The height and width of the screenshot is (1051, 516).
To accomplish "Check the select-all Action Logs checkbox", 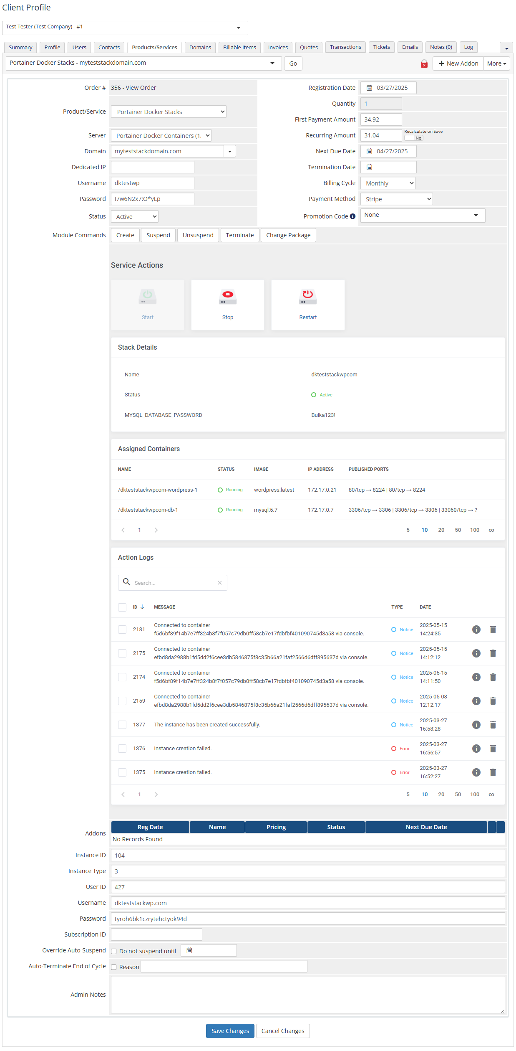I will coord(122,607).
